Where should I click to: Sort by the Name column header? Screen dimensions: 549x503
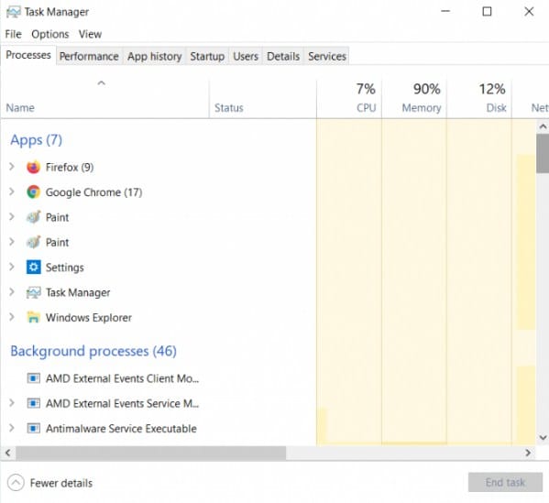104,99
